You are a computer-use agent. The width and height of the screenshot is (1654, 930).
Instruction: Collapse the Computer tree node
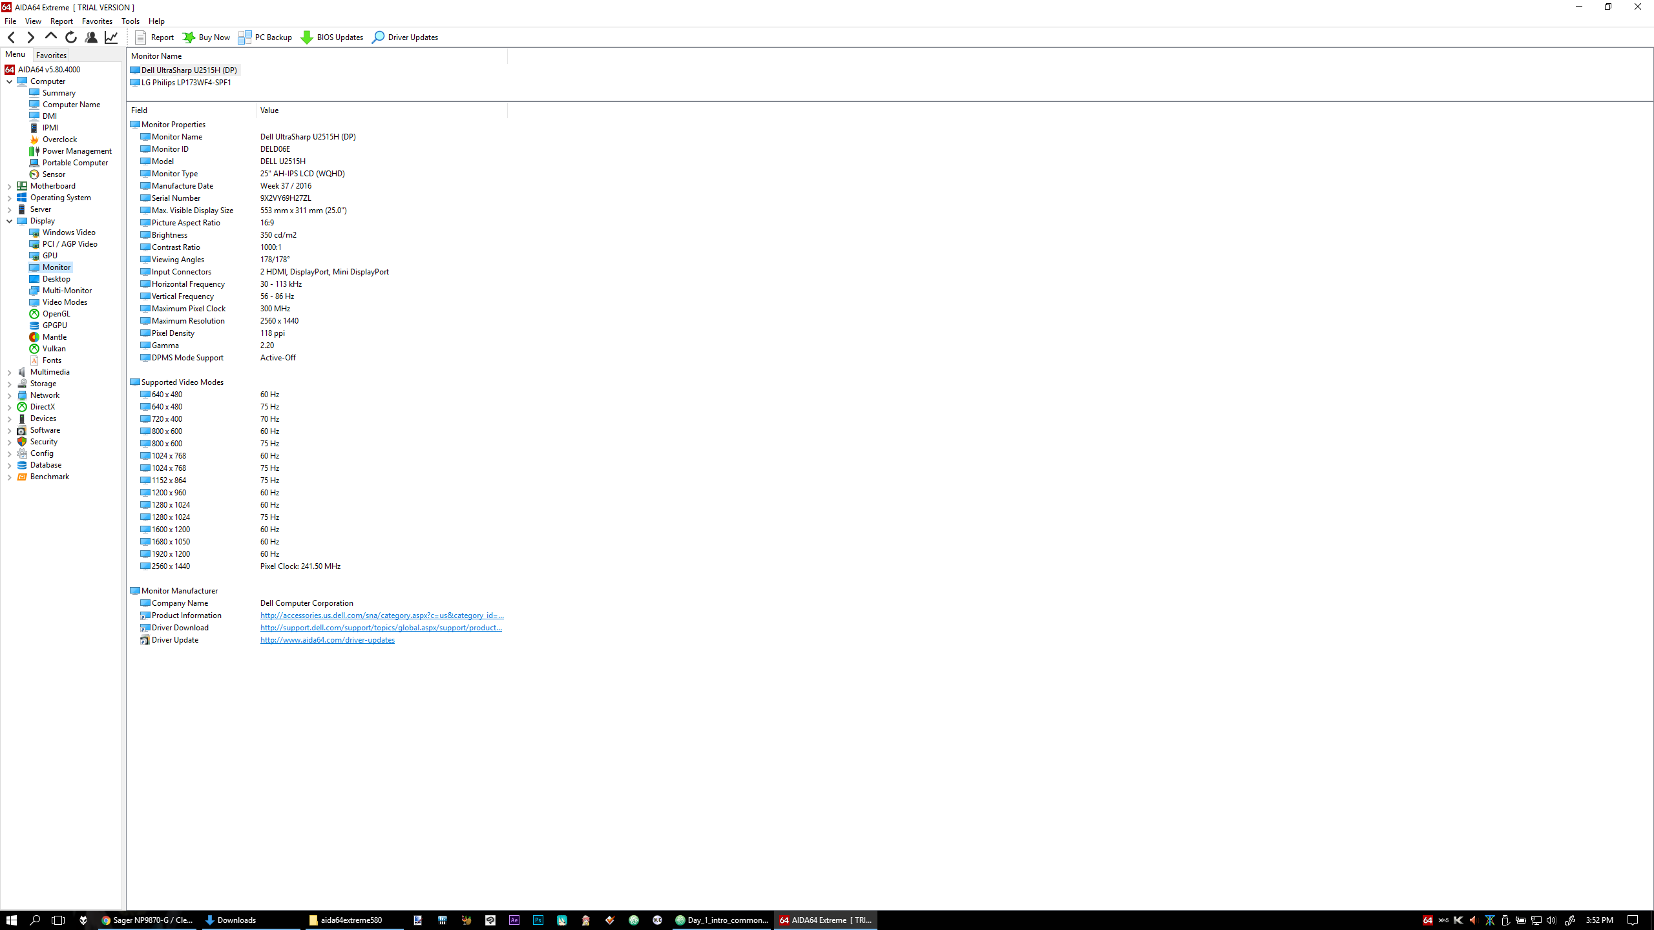[10, 81]
